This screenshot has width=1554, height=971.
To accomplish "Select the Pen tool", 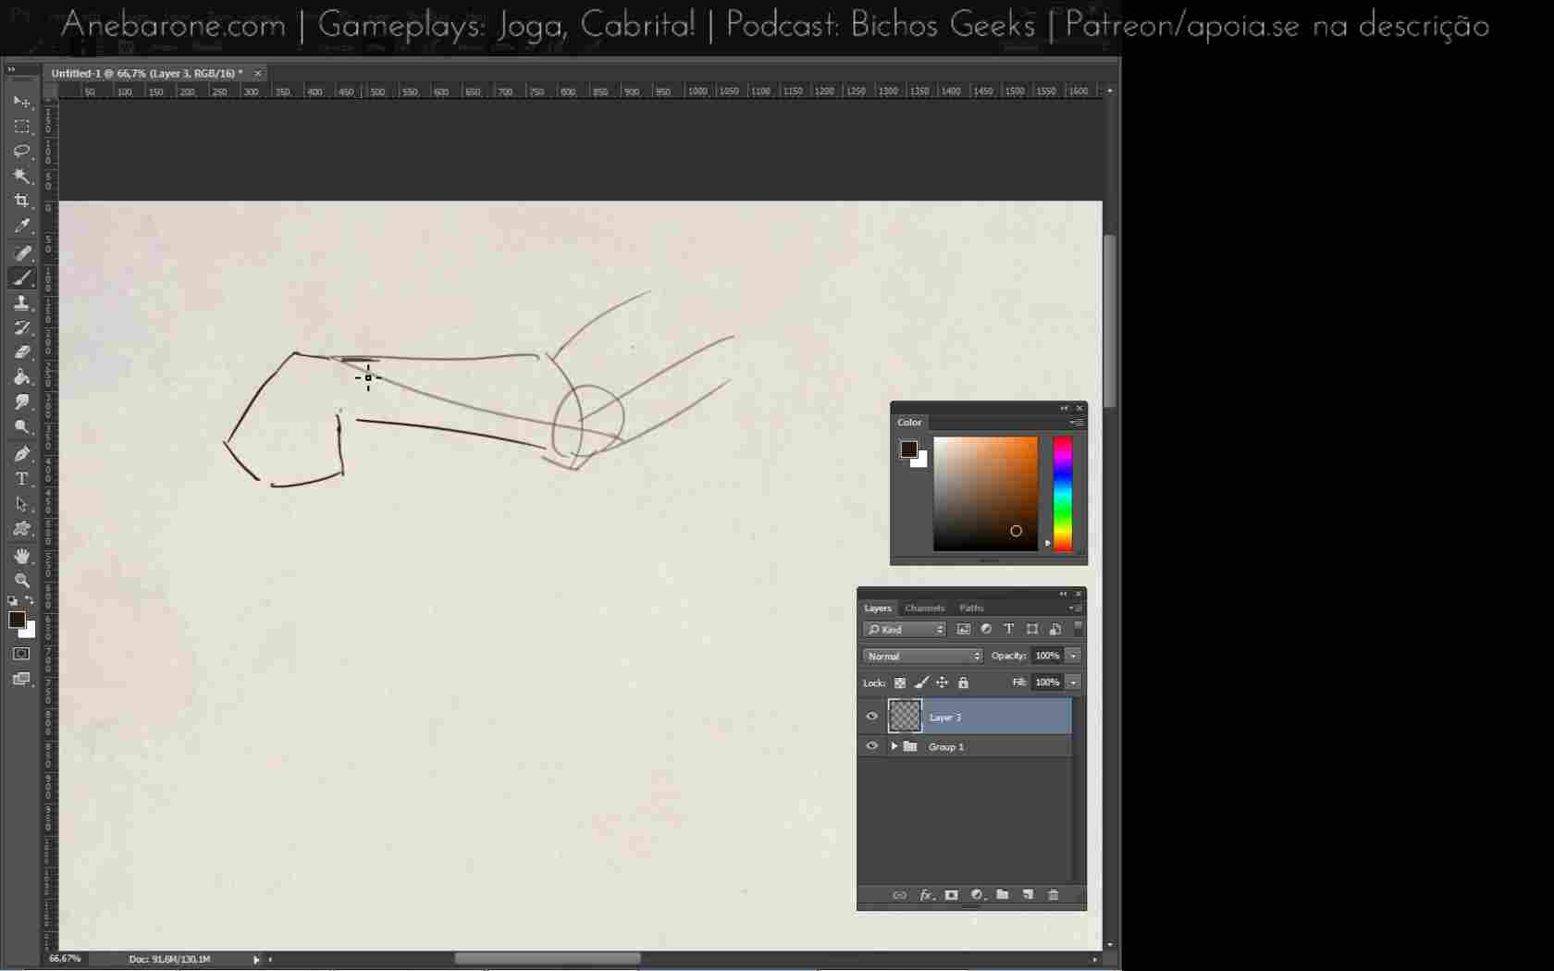I will click(22, 454).
